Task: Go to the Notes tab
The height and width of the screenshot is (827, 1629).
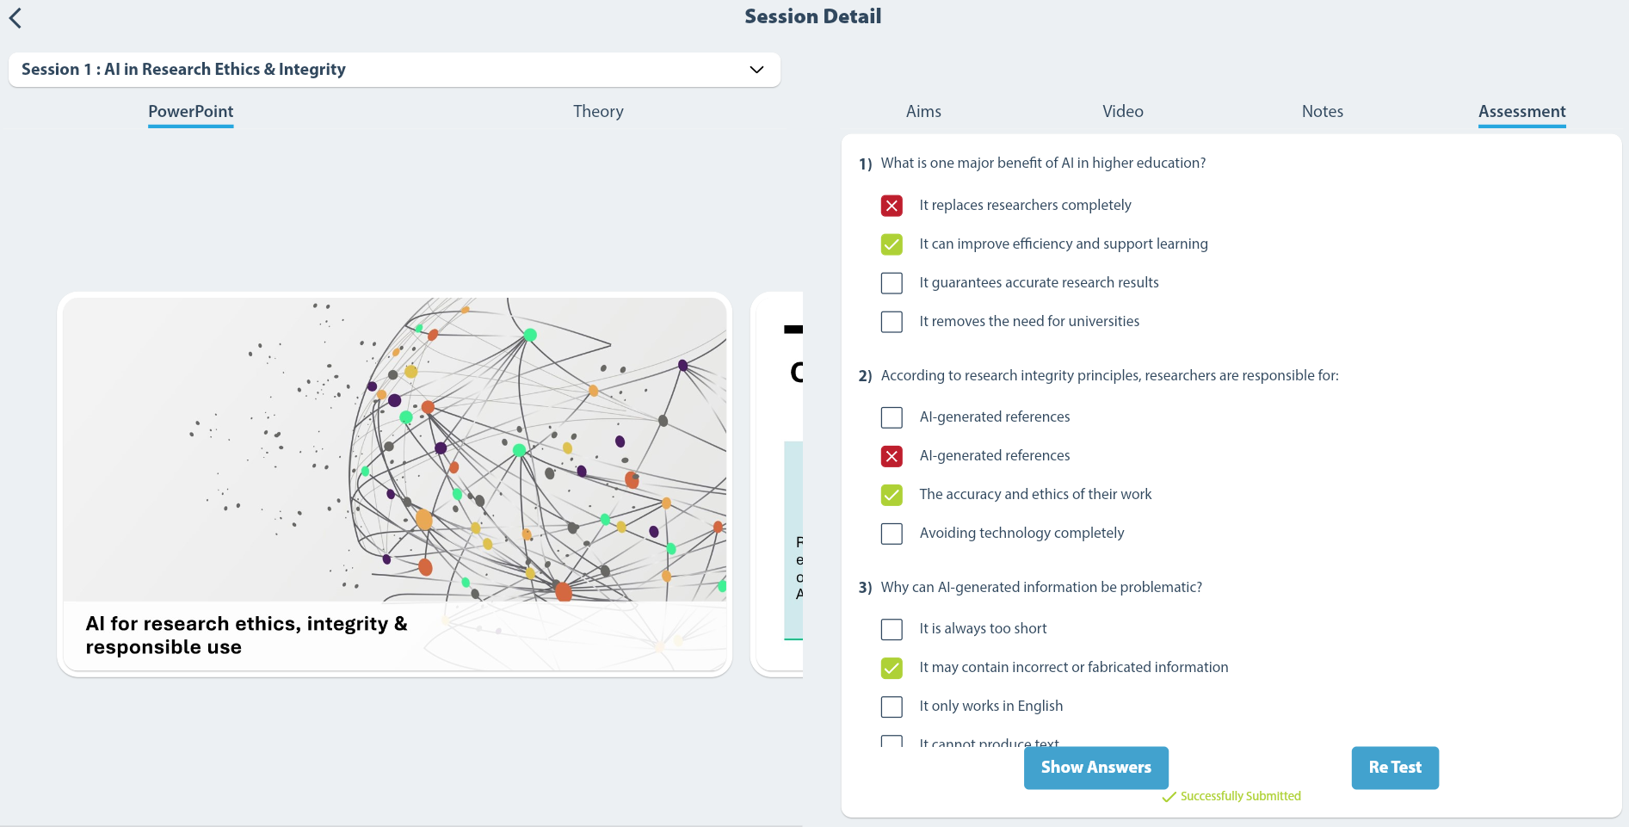Action: (1323, 111)
